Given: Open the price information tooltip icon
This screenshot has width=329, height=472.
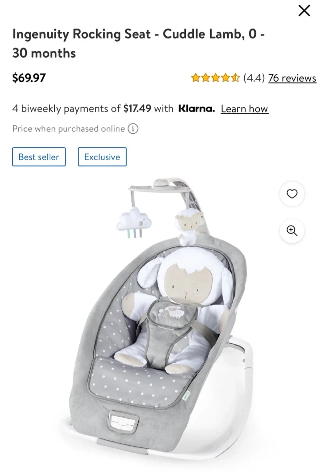Looking at the screenshot, I should click(133, 129).
